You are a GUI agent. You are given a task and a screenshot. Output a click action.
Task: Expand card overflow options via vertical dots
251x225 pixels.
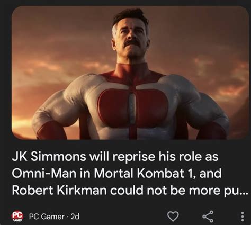tap(243, 217)
